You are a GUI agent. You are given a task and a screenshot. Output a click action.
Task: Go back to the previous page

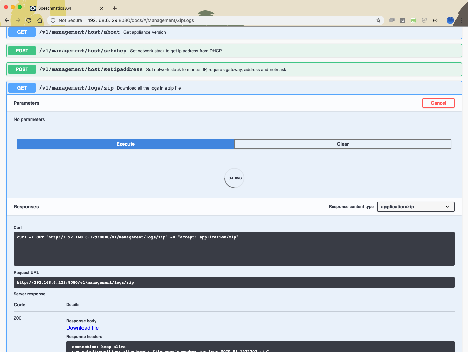pyautogui.click(x=7, y=20)
